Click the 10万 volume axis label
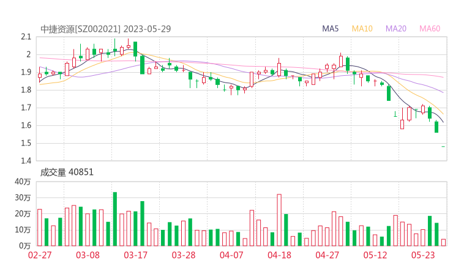Image resolution: width=453 pixels, height=269 pixels. pyautogui.click(x=23, y=230)
